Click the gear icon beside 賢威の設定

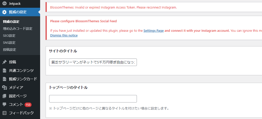click(5, 12)
